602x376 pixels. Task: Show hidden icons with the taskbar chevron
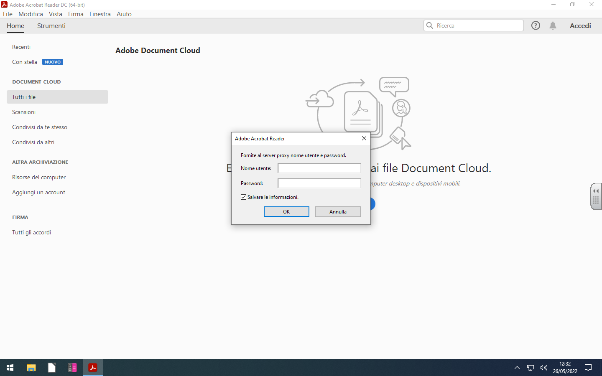[x=517, y=368]
